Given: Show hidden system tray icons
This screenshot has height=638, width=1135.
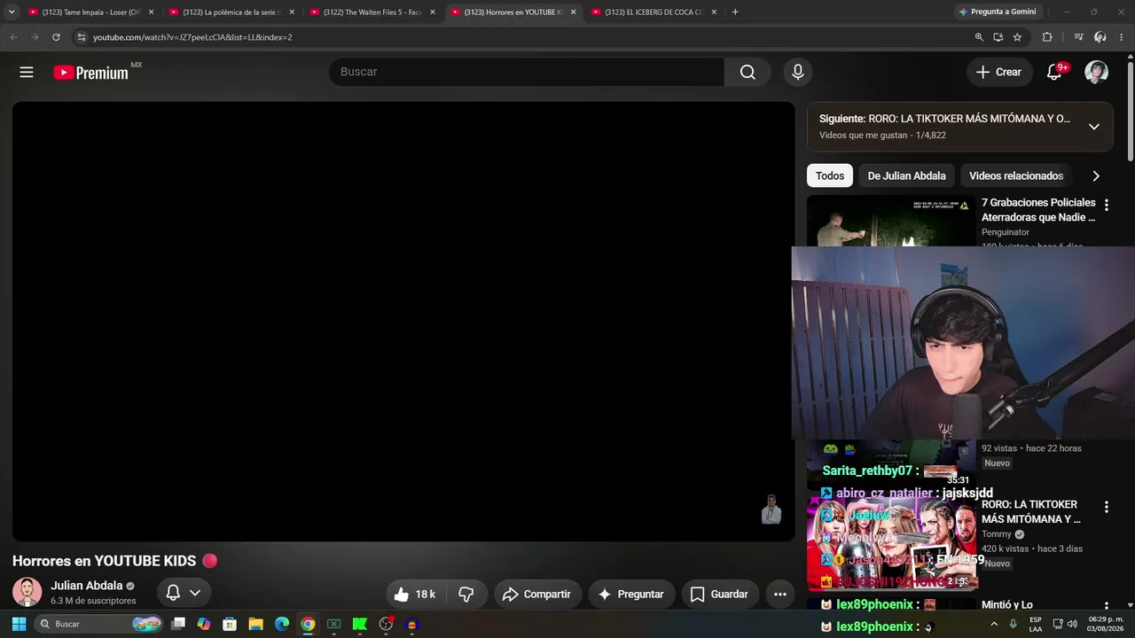Looking at the screenshot, I should point(994,624).
